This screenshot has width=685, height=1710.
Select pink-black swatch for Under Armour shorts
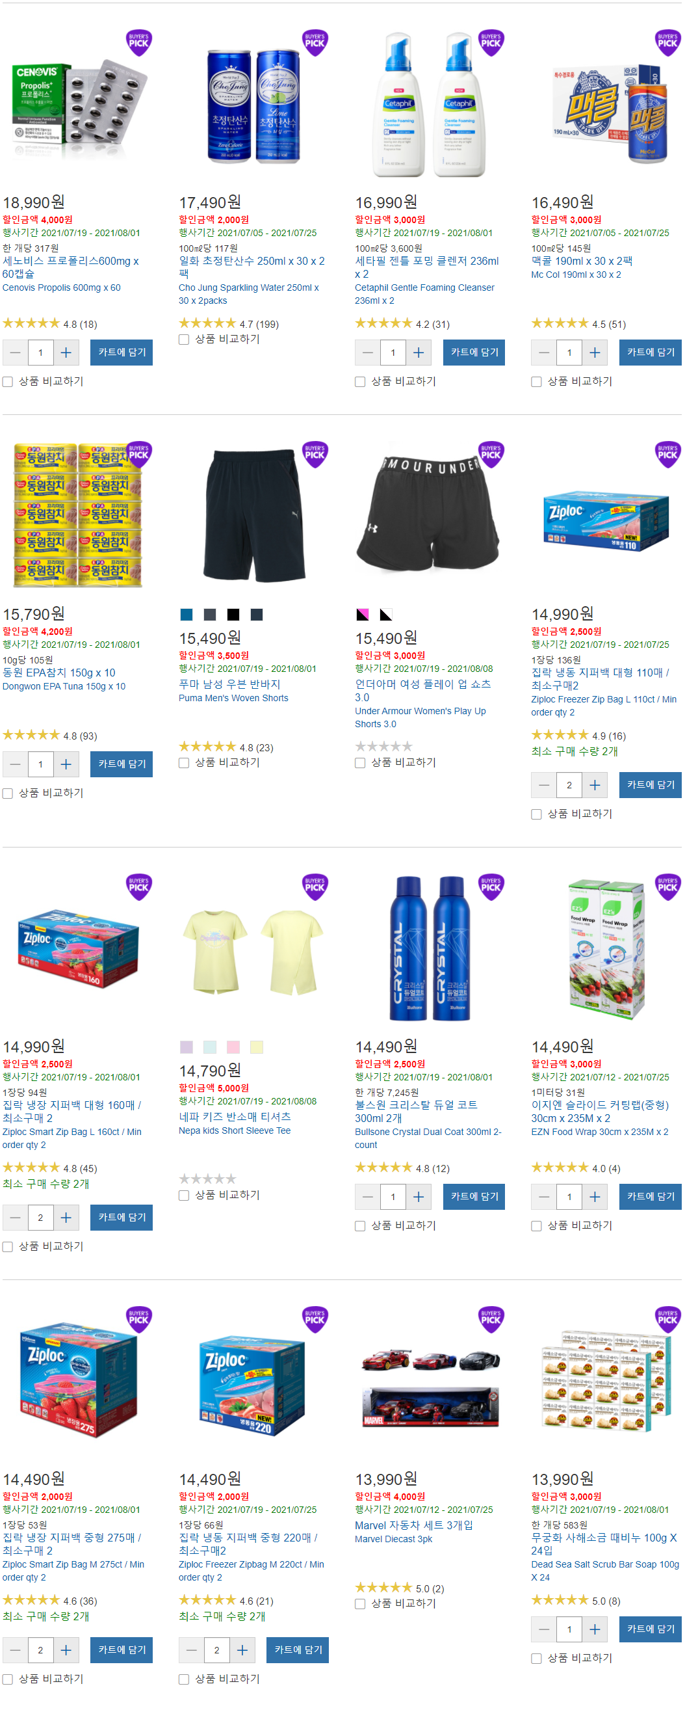point(362,615)
